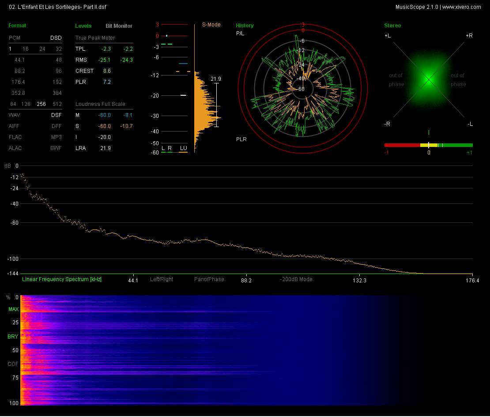Click the Format panel heading

click(x=17, y=26)
